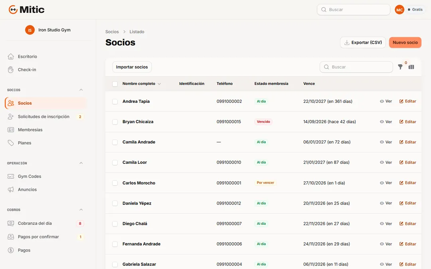This screenshot has width=431, height=269.
Task: Click the Nuevo socio button
Action: tap(405, 43)
